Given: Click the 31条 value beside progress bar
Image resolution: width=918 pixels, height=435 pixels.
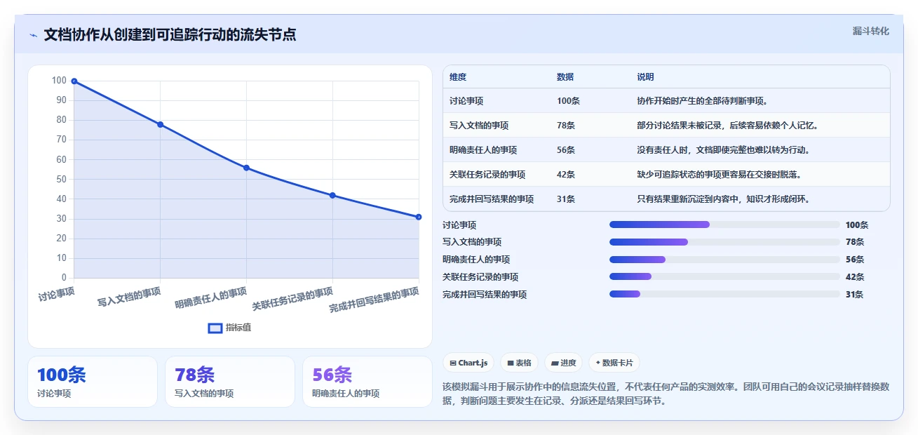Looking at the screenshot, I should click(855, 295).
